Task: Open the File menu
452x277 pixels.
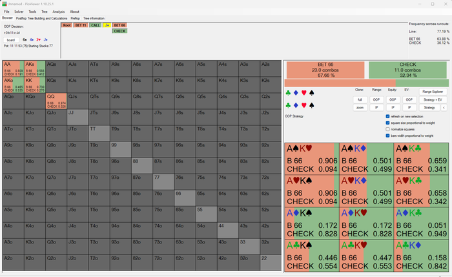Action: click(x=6, y=12)
